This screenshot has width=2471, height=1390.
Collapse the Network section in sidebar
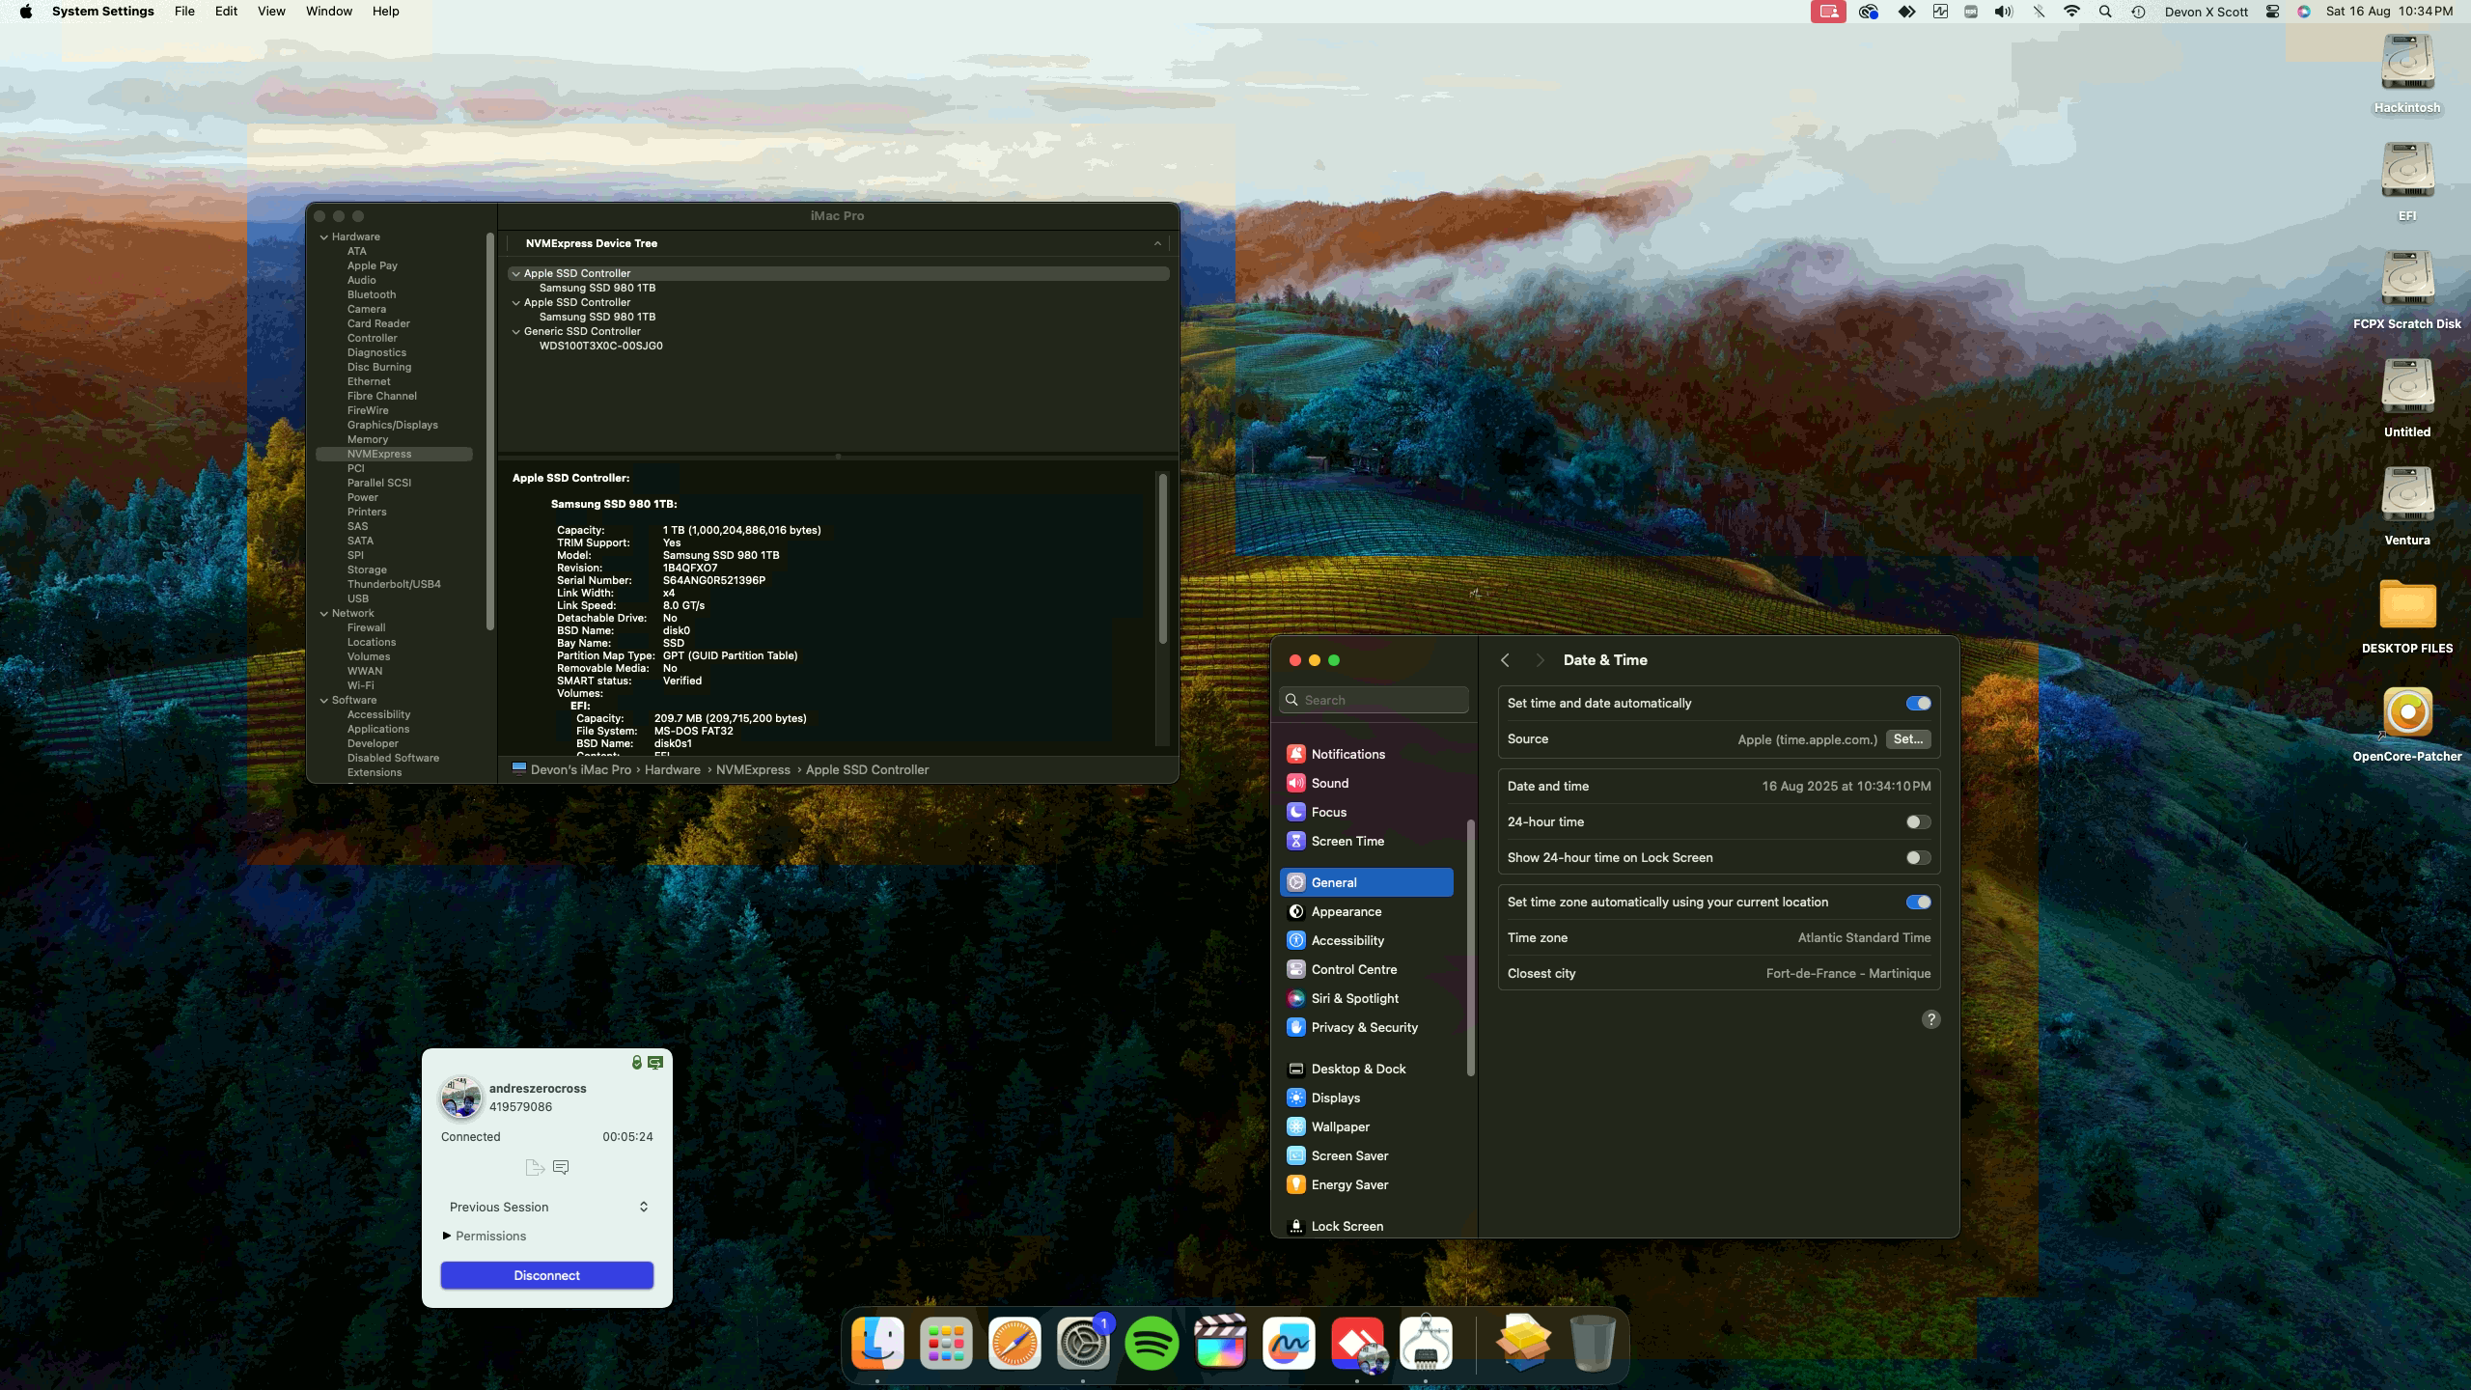[324, 613]
